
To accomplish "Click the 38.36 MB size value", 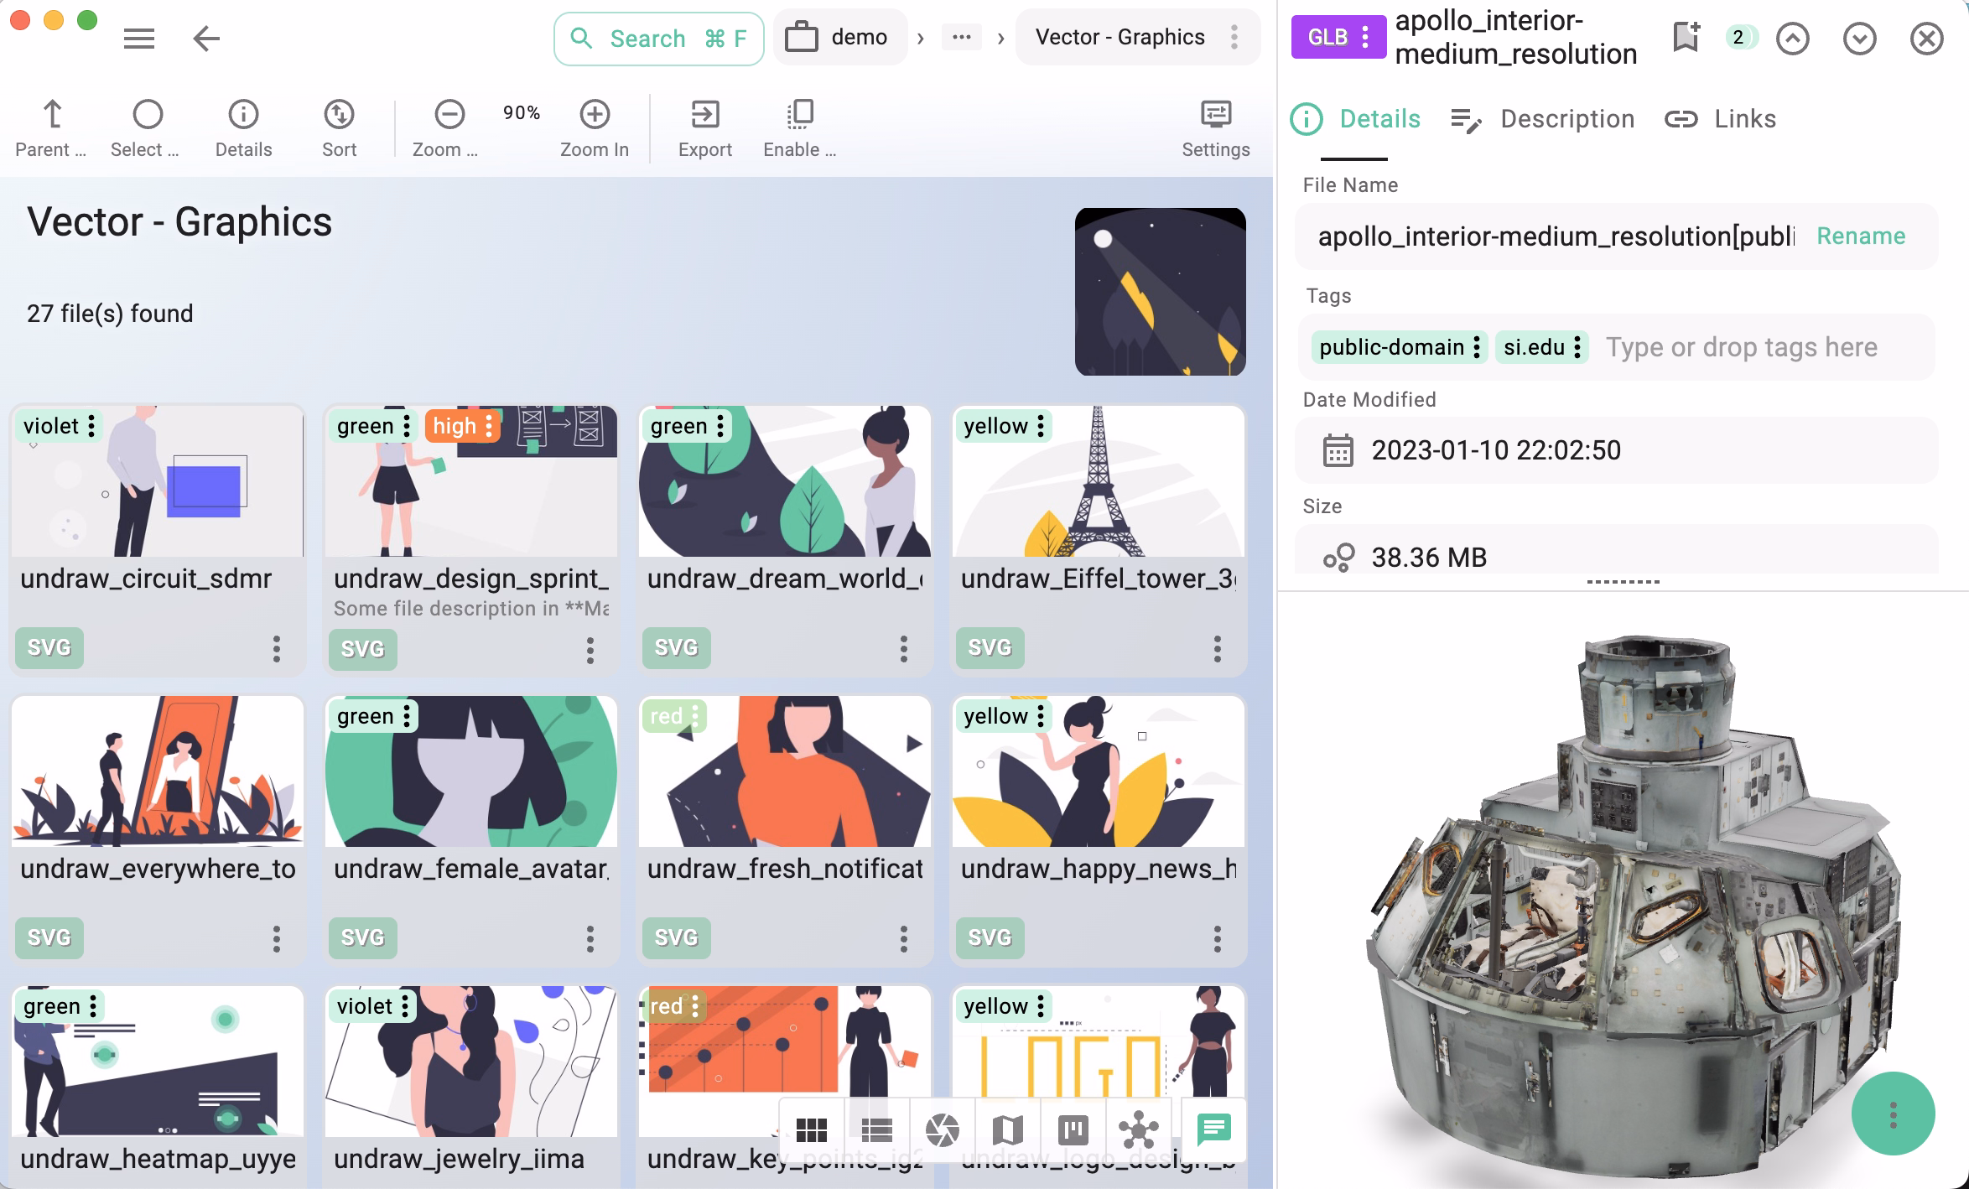I will click(x=1429, y=558).
